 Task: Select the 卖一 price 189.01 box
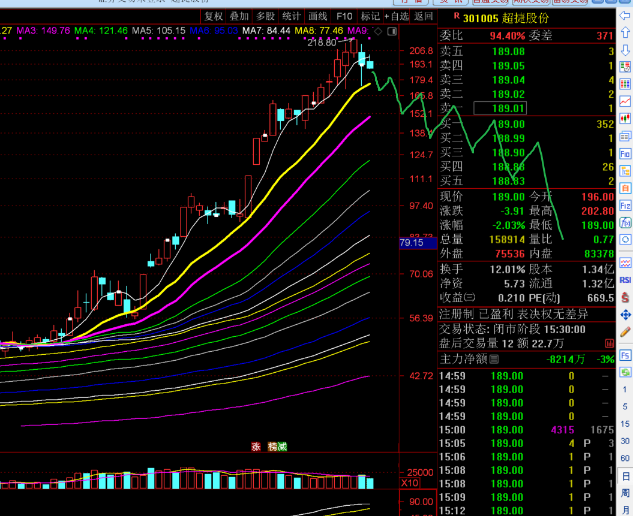pyautogui.click(x=500, y=108)
